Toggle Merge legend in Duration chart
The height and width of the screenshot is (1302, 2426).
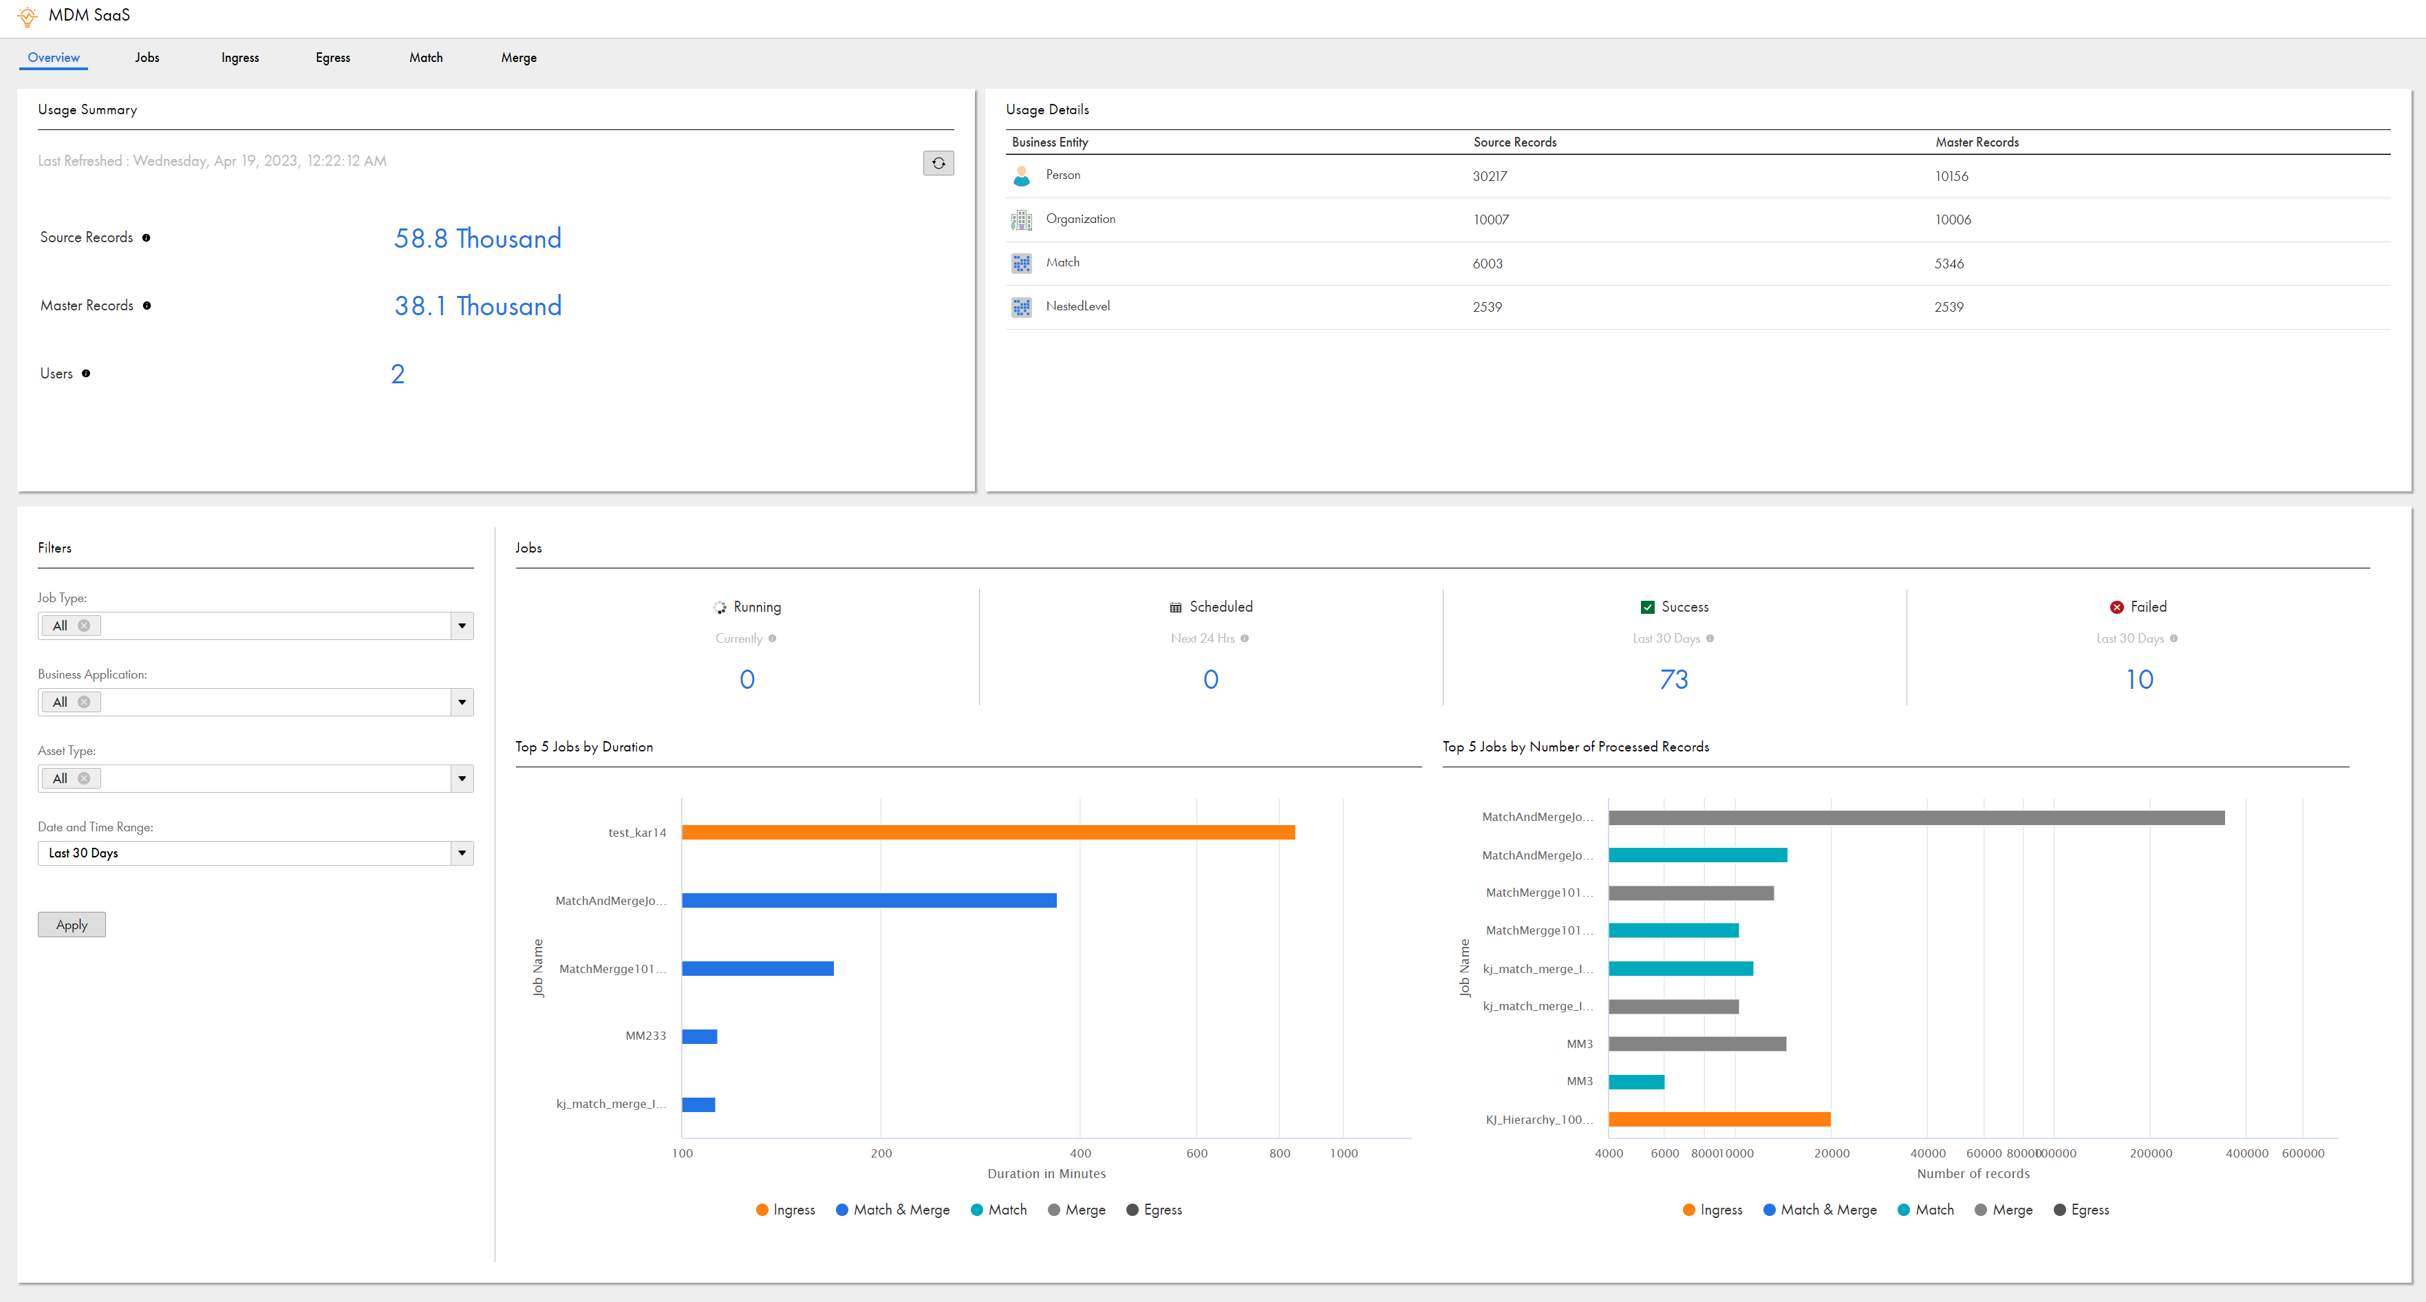click(1077, 1210)
